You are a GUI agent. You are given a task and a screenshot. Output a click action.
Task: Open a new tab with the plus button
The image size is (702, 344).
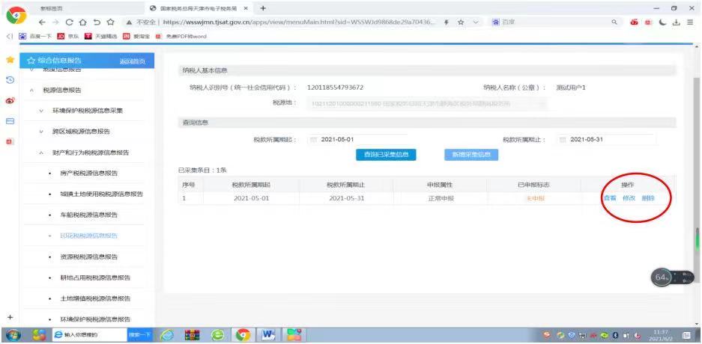(x=263, y=8)
